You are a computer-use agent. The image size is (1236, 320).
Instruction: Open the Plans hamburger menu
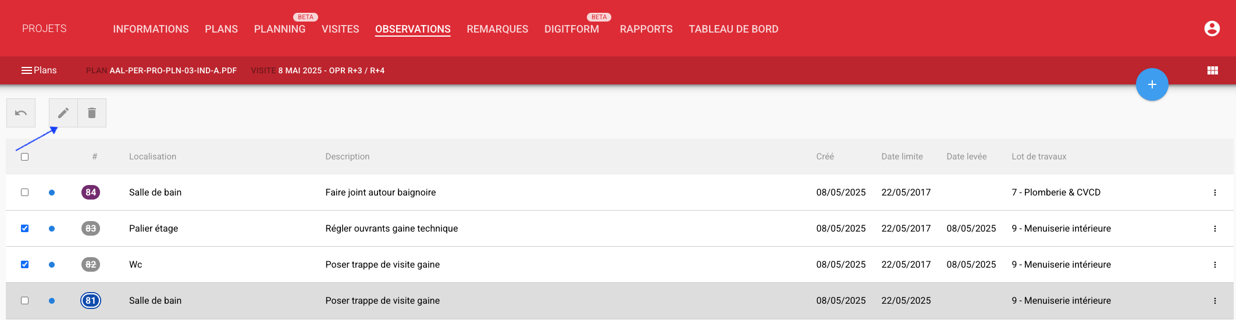point(39,70)
